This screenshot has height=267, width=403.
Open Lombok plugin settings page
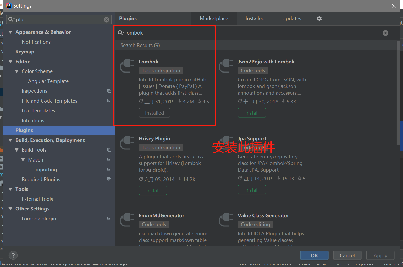coord(39,219)
